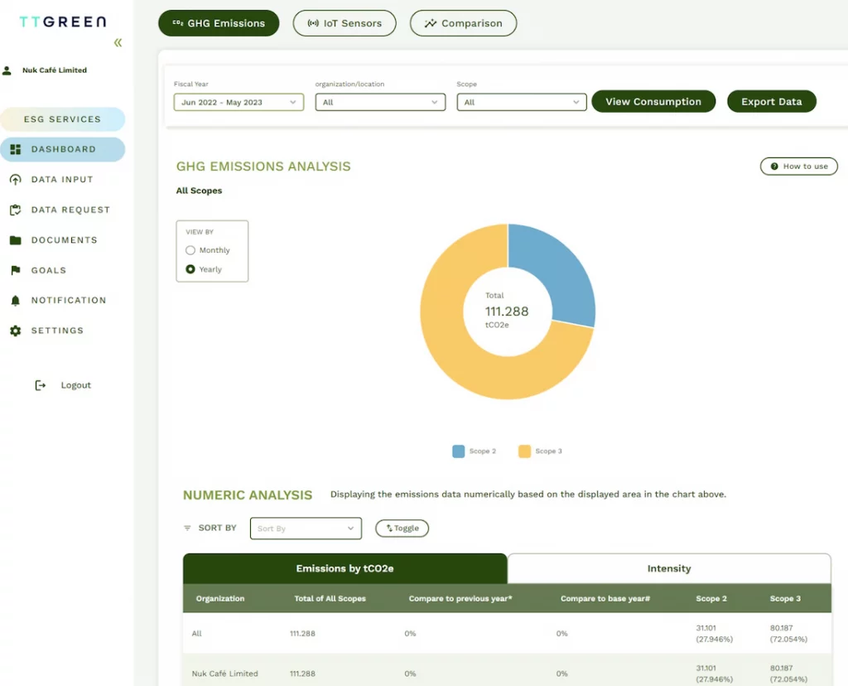Select the Yearly view radio button
Image resolution: width=848 pixels, height=686 pixels.
[190, 269]
